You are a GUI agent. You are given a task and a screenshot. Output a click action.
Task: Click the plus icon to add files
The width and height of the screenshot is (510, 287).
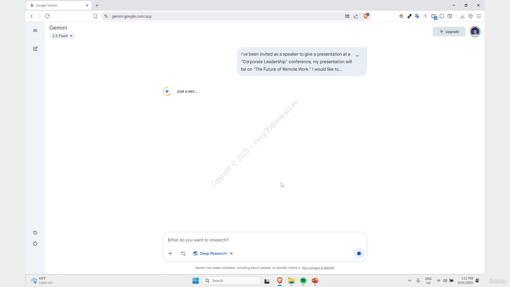coord(170,254)
